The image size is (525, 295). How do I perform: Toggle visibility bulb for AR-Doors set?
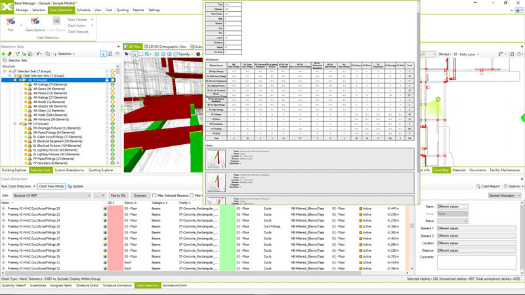click(113, 89)
